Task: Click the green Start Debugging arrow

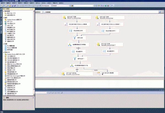Action: point(40,6)
